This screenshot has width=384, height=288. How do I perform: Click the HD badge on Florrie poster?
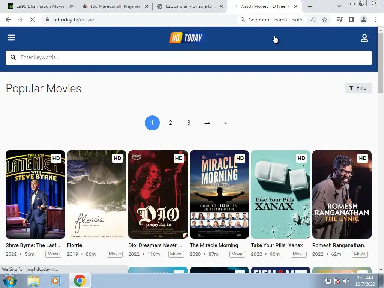click(x=117, y=158)
